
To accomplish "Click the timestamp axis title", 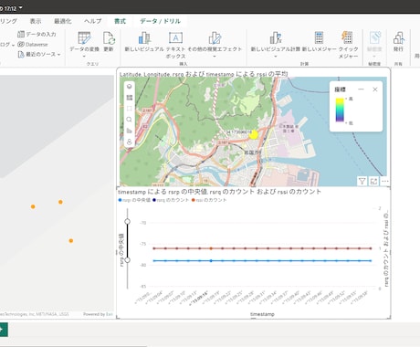I will (262, 314).
